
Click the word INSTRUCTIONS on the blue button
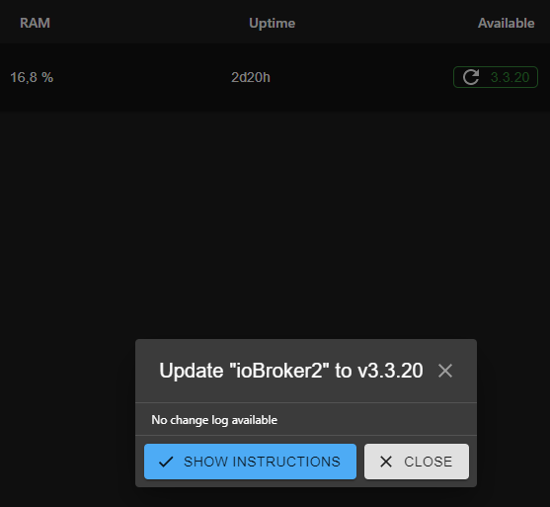pyautogui.click(x=286, y=462)
